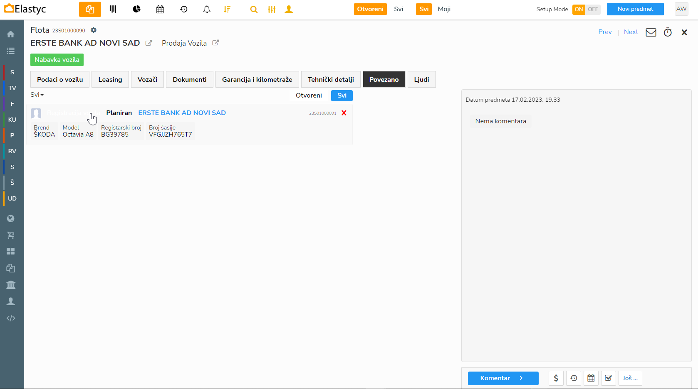
Task: Click the pie chart reports icon
Action: 136,9
